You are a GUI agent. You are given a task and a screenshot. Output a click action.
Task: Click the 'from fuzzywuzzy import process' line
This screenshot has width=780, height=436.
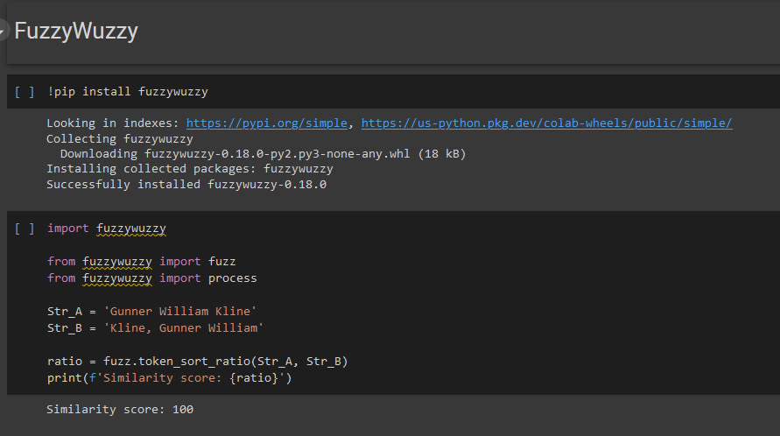click(x=151, y=278)
